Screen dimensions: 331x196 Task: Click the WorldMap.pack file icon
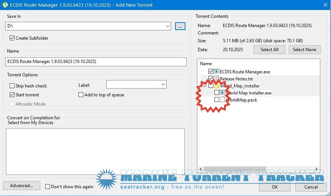(223, 100)
